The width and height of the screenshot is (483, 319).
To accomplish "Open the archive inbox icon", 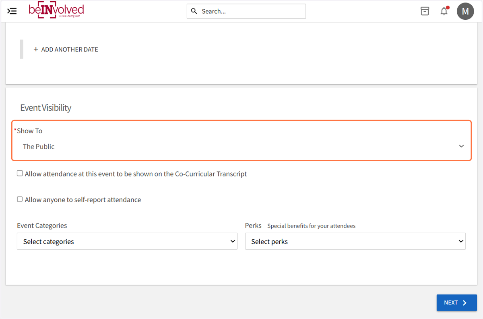I will 425,11.
